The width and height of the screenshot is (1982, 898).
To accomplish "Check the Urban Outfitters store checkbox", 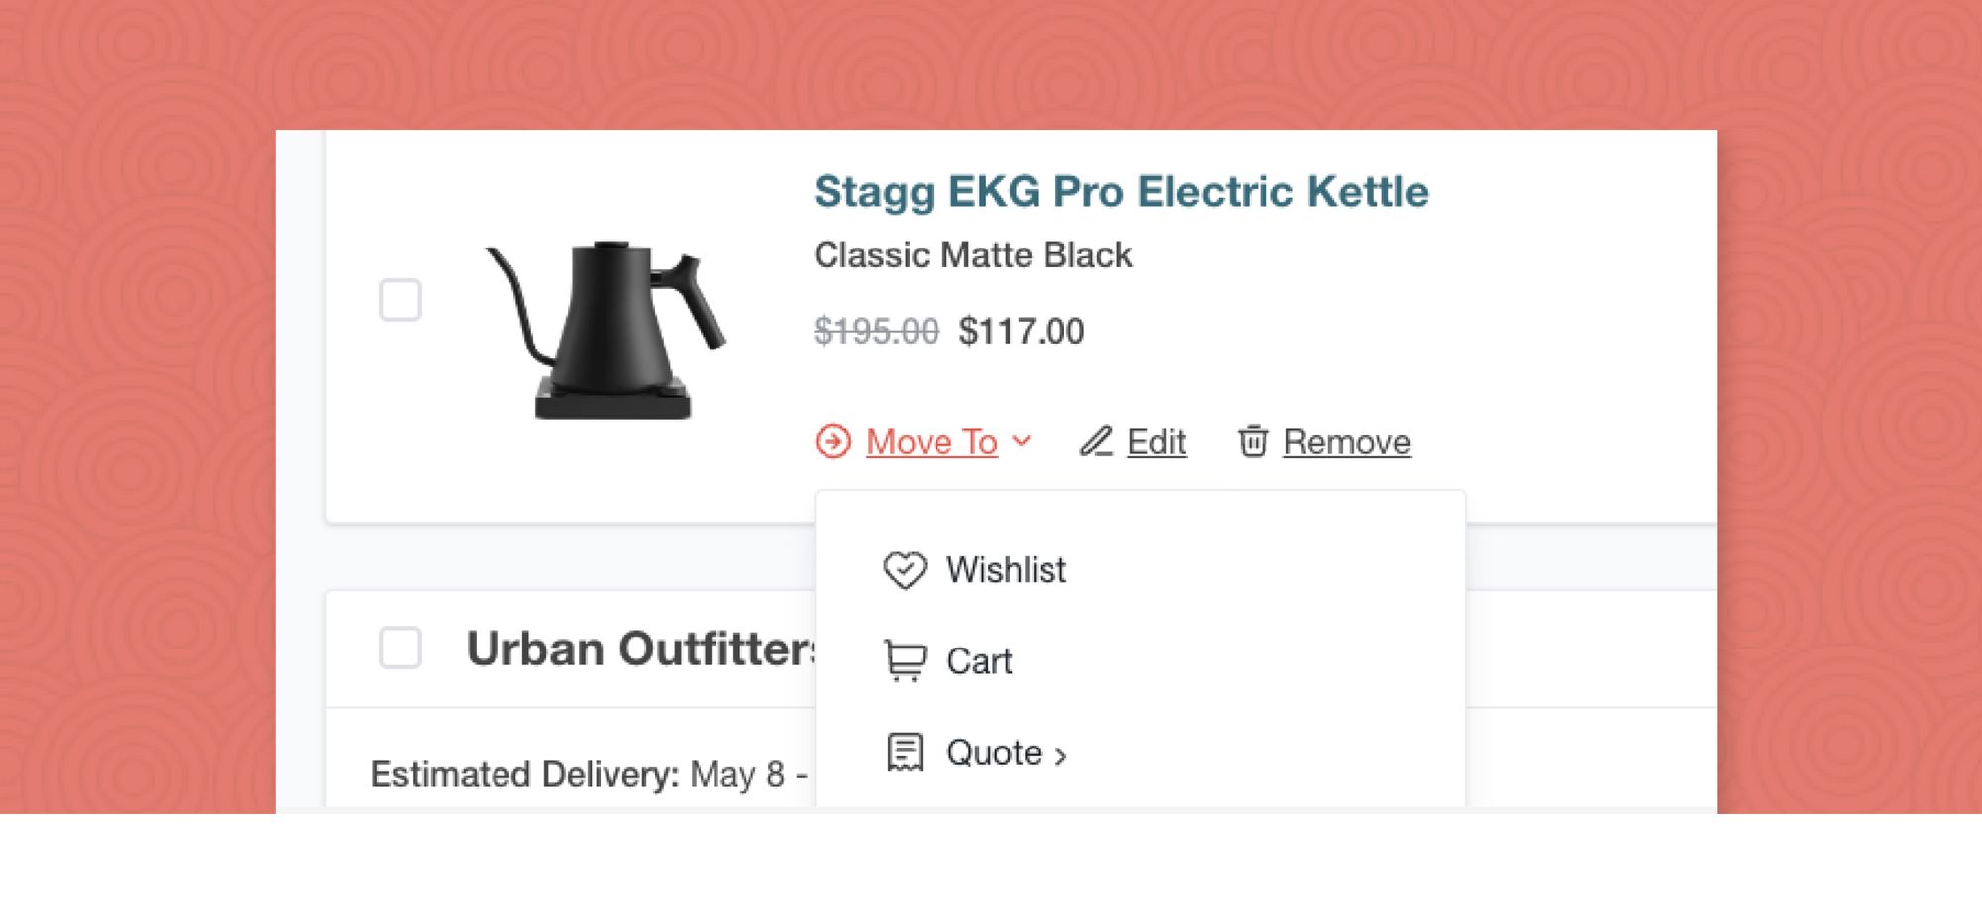I will pos(400,649).
